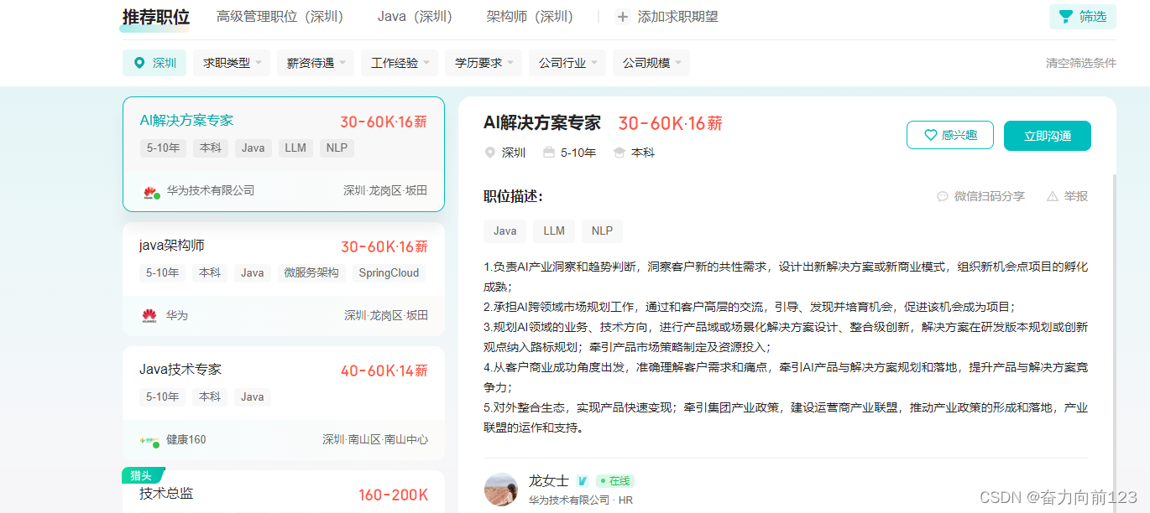Click Huawei logo in java架构师 card
Viewport: 1150px width, 513px height.
pos(149,316)
